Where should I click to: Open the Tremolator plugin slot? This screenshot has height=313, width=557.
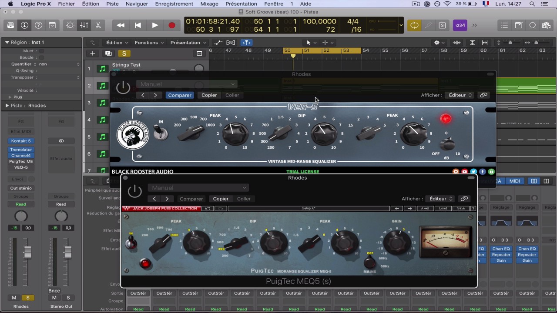(21, 150)
